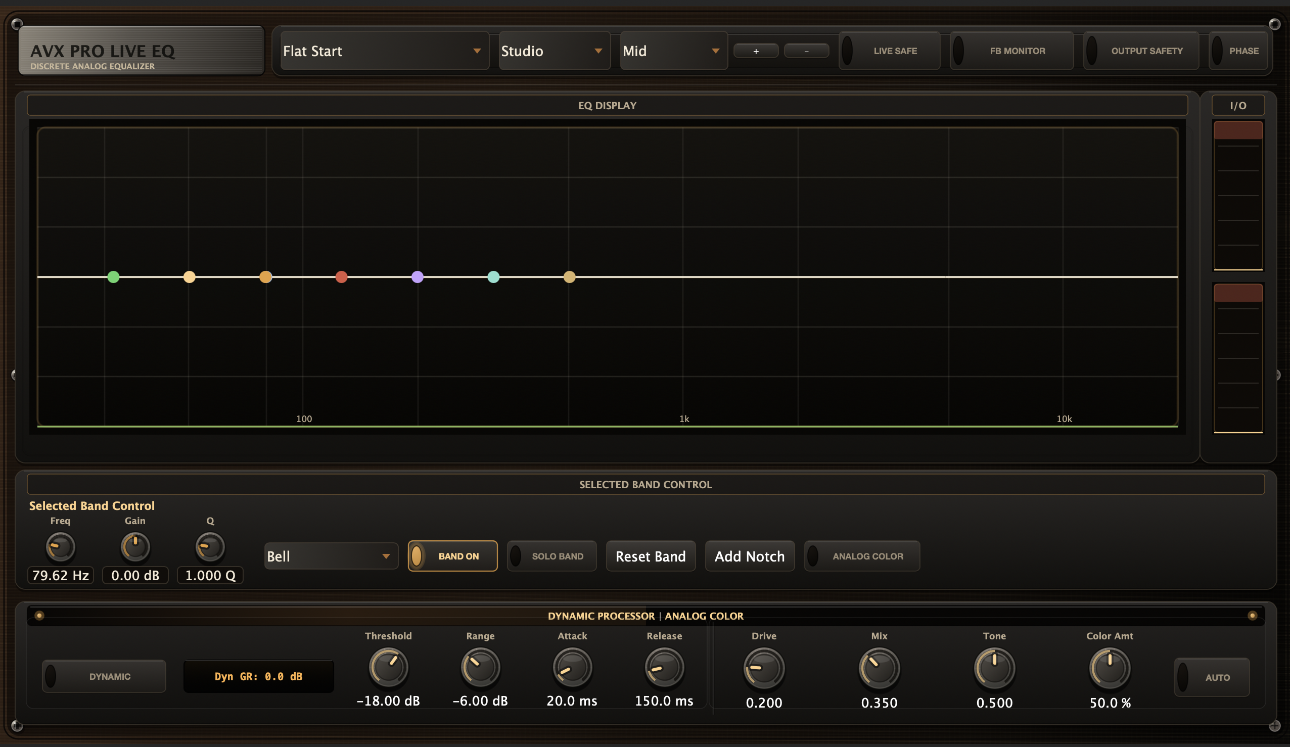Viewport: 1290px width, 747px height.
Task: Click the AVX PRO LIVE EQ logo
Action: pyautogui.click(x=142, y=51)
